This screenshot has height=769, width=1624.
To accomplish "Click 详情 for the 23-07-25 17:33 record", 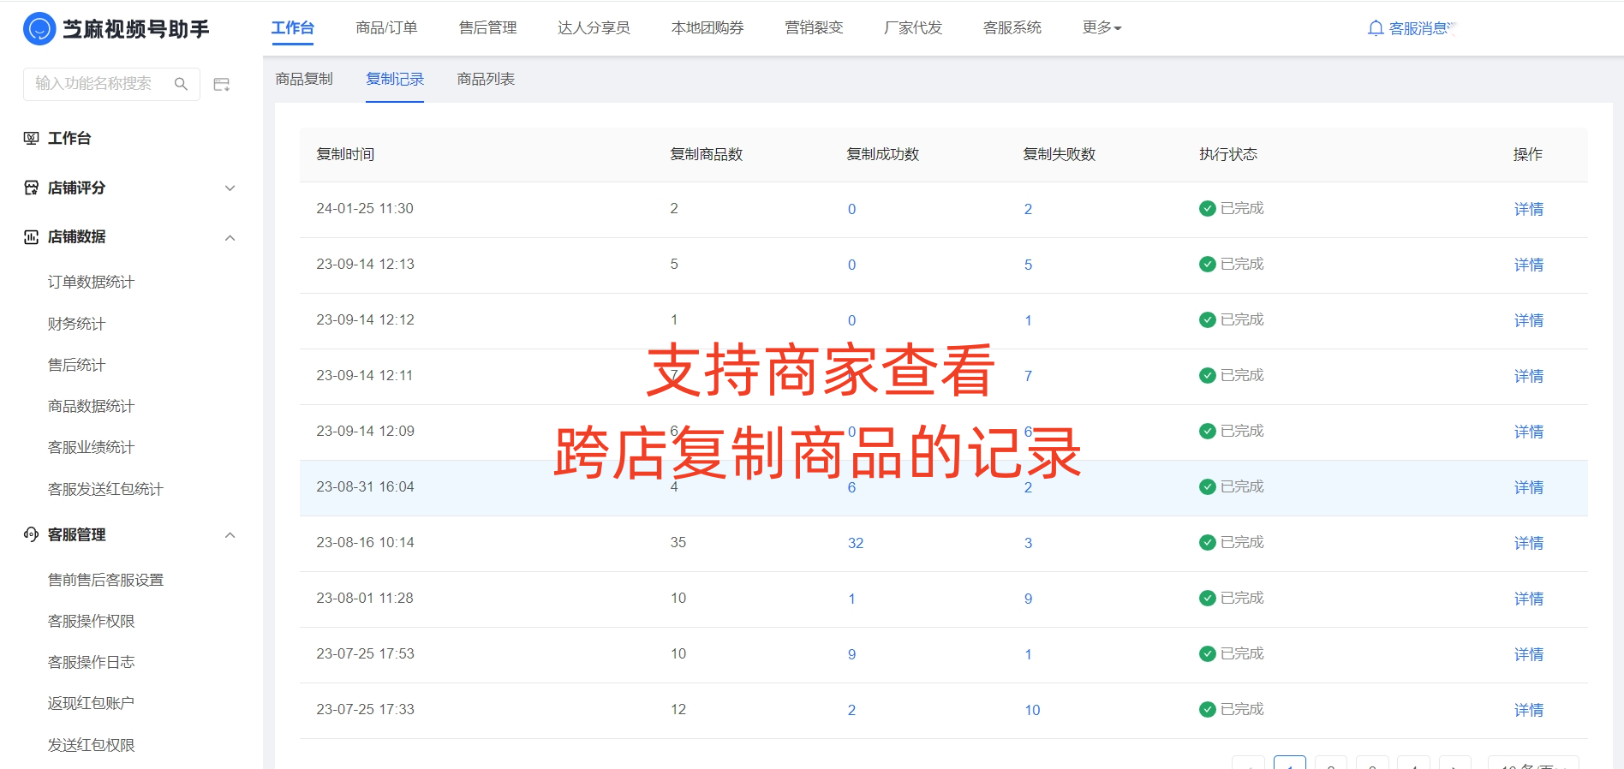I will click(x=1529, y=710).
